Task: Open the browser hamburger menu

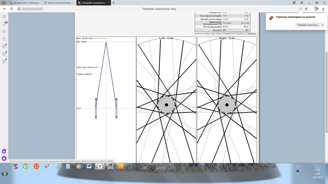Action: coord(301,3)
